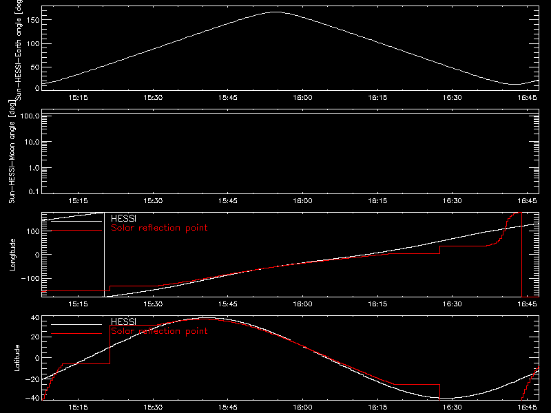Click the "100" tick on Earth angle plot
Image resolution: width=551 pixels, height=413 pixels.
pyautogui.click(x=33, y=44)
